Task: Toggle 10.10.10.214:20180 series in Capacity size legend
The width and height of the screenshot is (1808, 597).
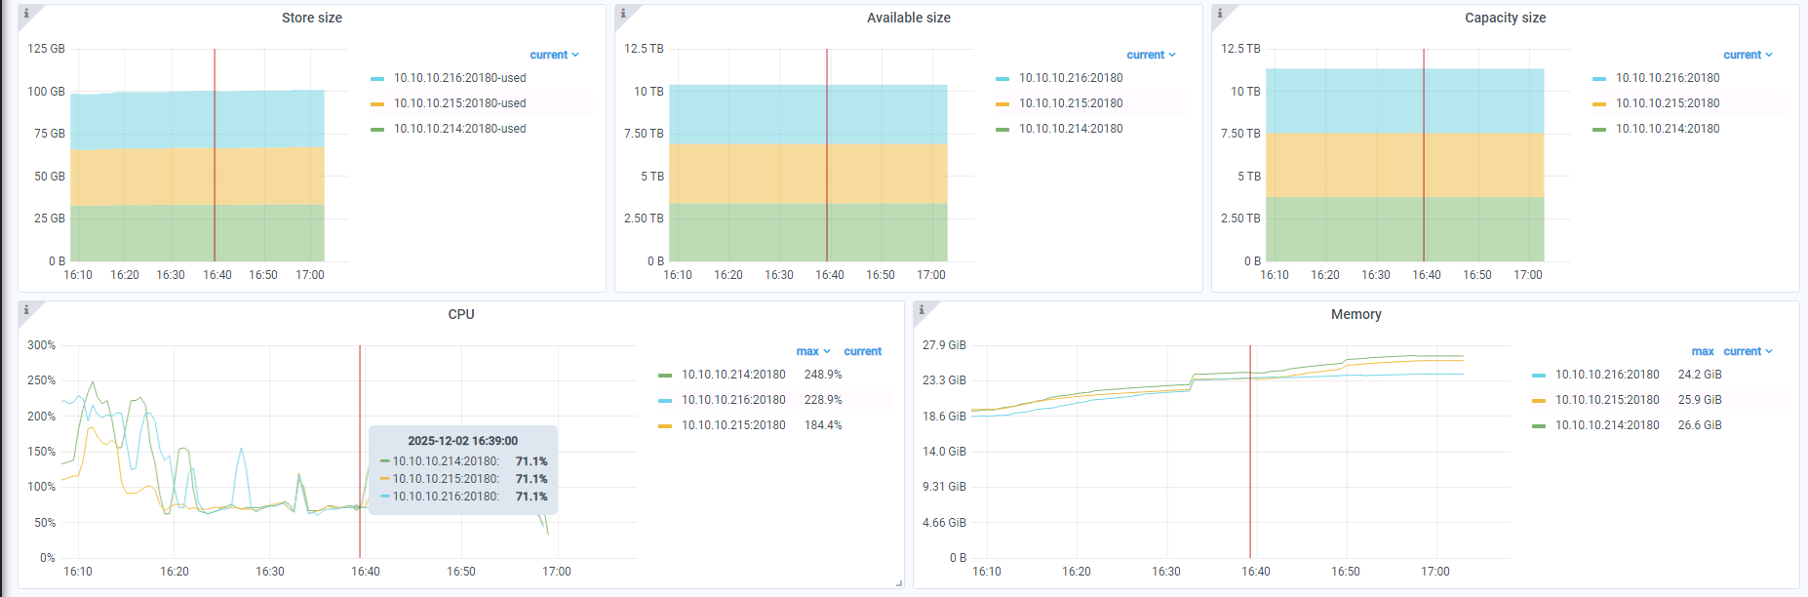Action: [1667, 129]
